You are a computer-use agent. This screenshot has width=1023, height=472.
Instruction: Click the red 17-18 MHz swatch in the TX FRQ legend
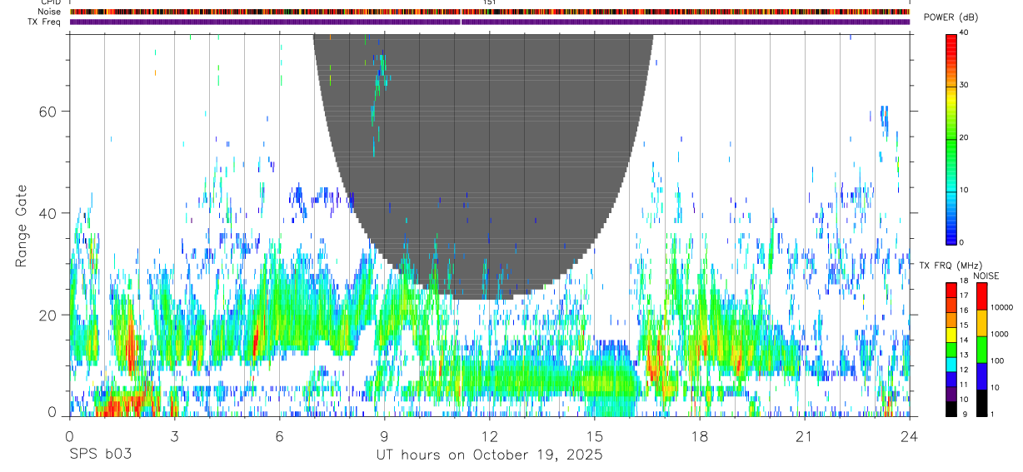coord(951,291)
